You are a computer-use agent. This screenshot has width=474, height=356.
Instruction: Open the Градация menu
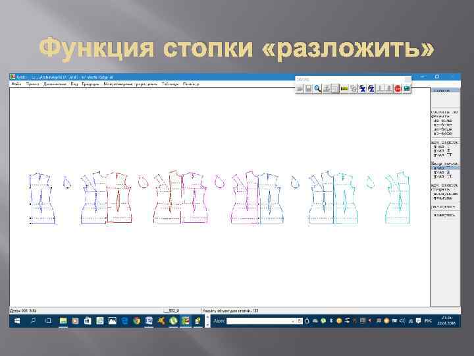90,84
